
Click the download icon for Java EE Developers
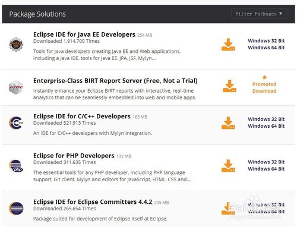click(228, 45)
